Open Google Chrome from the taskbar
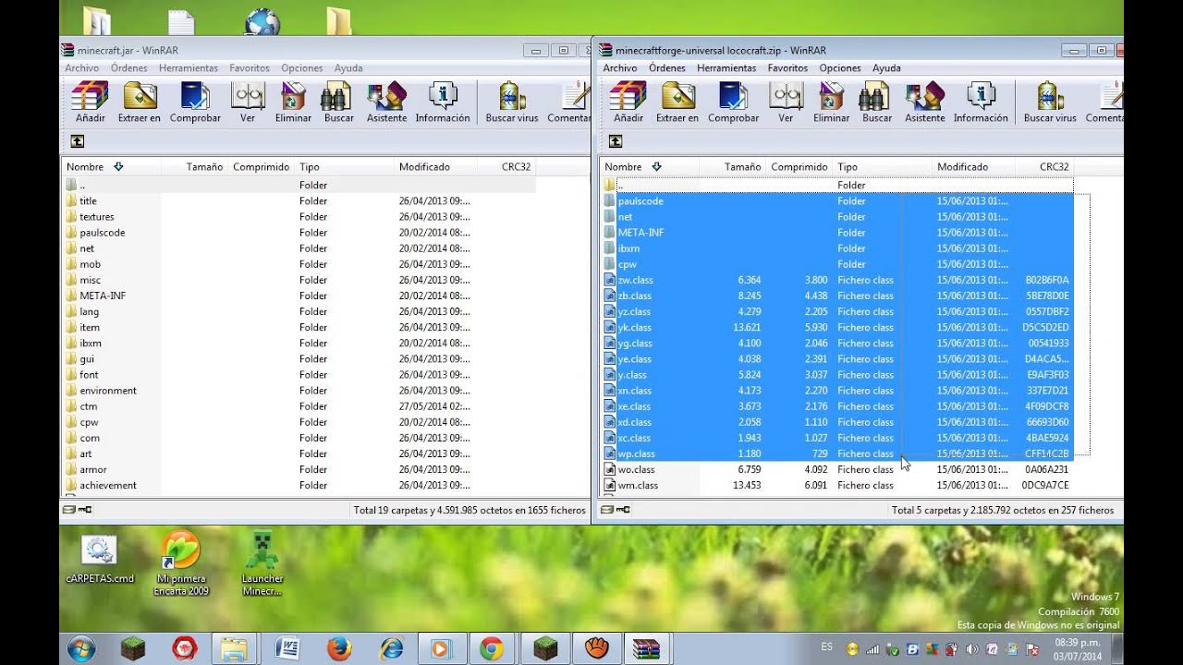Image resolution: width=1183 pixels, height=665 pixels. click(492, 648)
